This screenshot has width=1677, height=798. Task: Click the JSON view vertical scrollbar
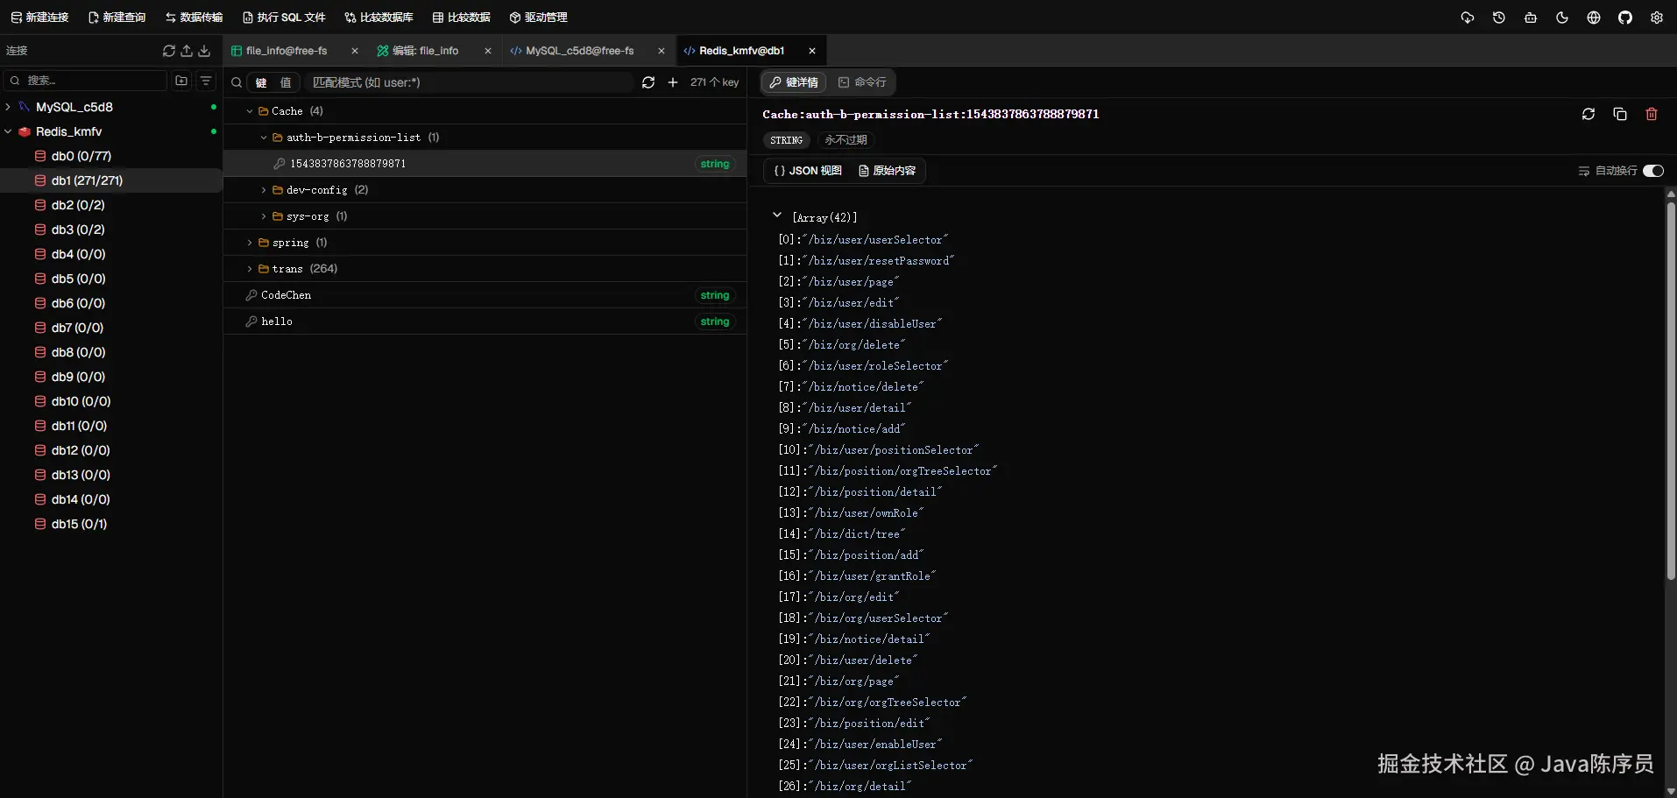click(x=1670, y=392)
